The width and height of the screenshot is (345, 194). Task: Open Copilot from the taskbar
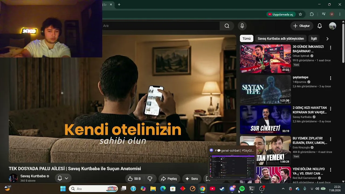click(x=143, y=189)
